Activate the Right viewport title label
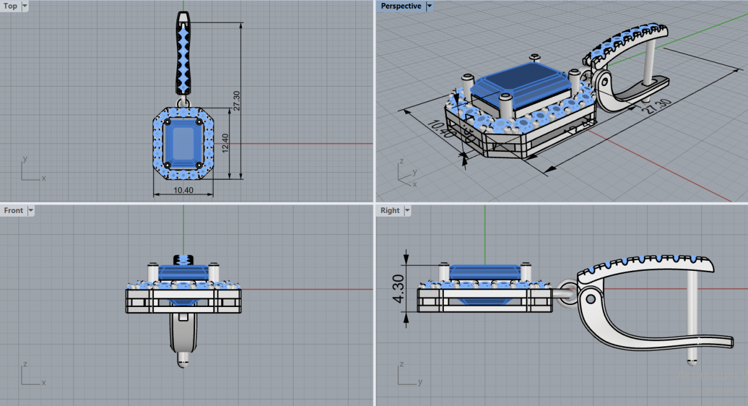Screen dimensions: 748x406 point(390,210)
